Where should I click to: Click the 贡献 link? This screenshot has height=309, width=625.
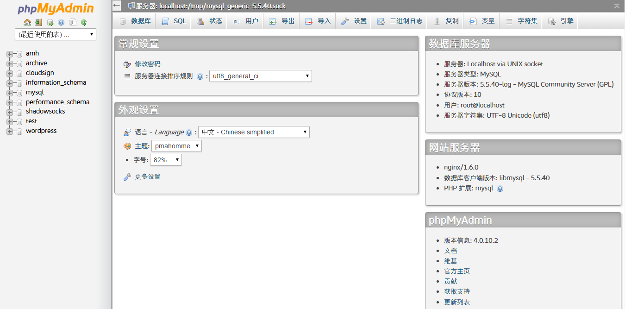coord(450,281)
